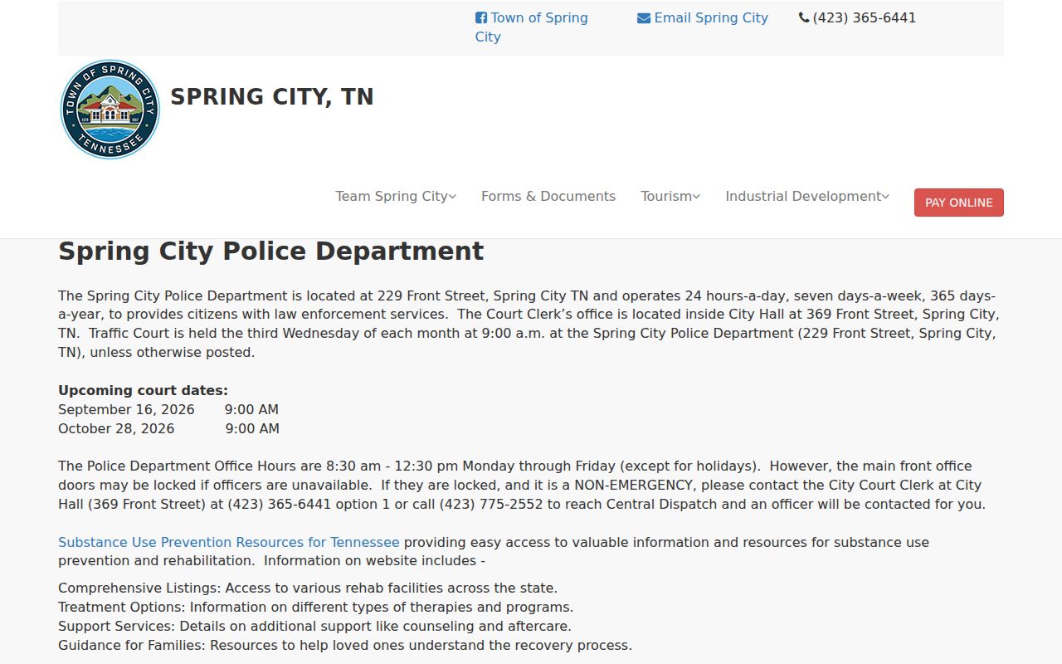Click the Town of Spring City seal logo
Screen dimensions: 1062x664
pyautogui.click(x=110, y=110)
